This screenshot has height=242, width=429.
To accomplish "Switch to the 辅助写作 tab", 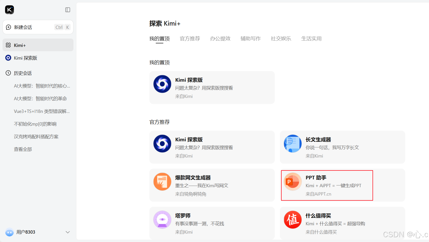I will pyautogui.click(x=251, y=39).
